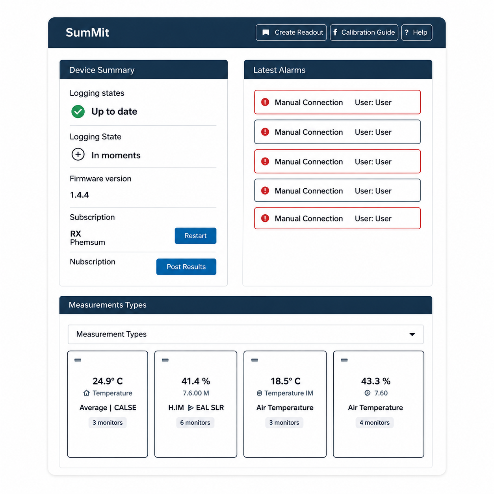
Task: Click the Device Summary panel header
Action: 143,70
